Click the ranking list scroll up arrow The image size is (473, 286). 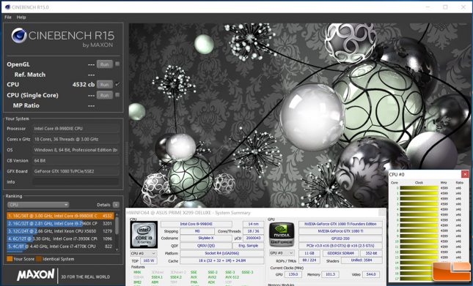pyautogui.click(x=117, y=214)
